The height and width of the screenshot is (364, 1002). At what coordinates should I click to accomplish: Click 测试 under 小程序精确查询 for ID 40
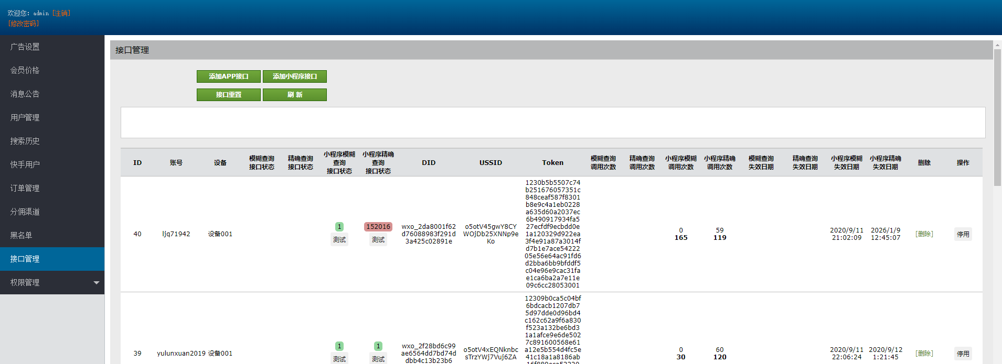[378, 240]
